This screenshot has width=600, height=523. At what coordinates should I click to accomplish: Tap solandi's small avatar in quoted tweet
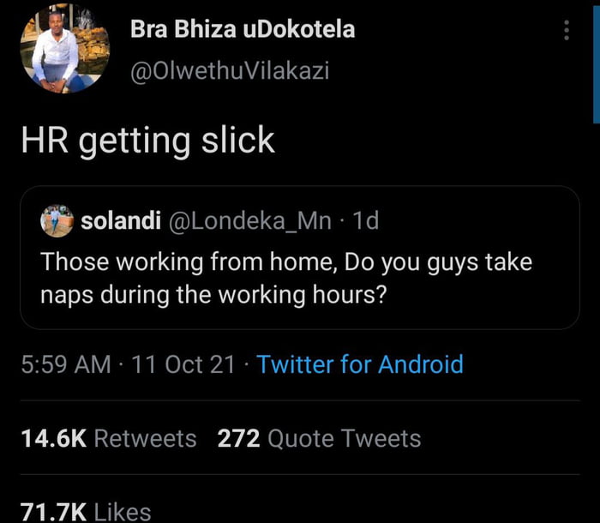[57, 220]
